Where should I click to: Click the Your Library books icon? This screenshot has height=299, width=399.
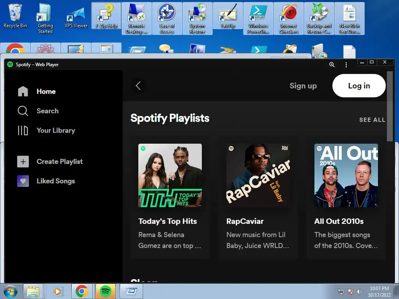(x=23, y=130)
